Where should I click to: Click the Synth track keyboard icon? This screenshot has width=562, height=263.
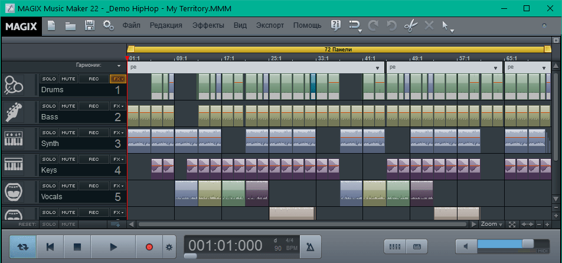[14, 138]
